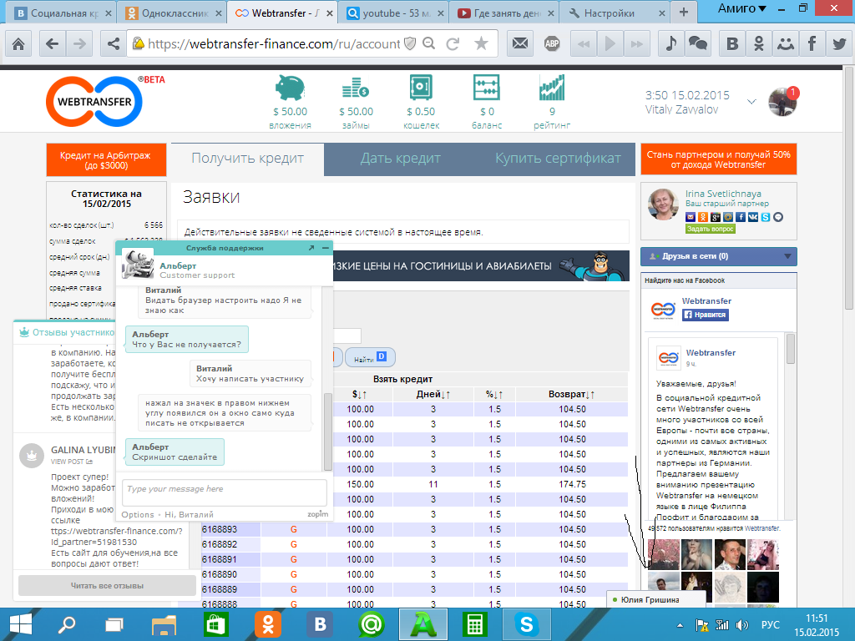Sort credits by Дней column
This screenshot has width=855, height=641.
(433, 394)
